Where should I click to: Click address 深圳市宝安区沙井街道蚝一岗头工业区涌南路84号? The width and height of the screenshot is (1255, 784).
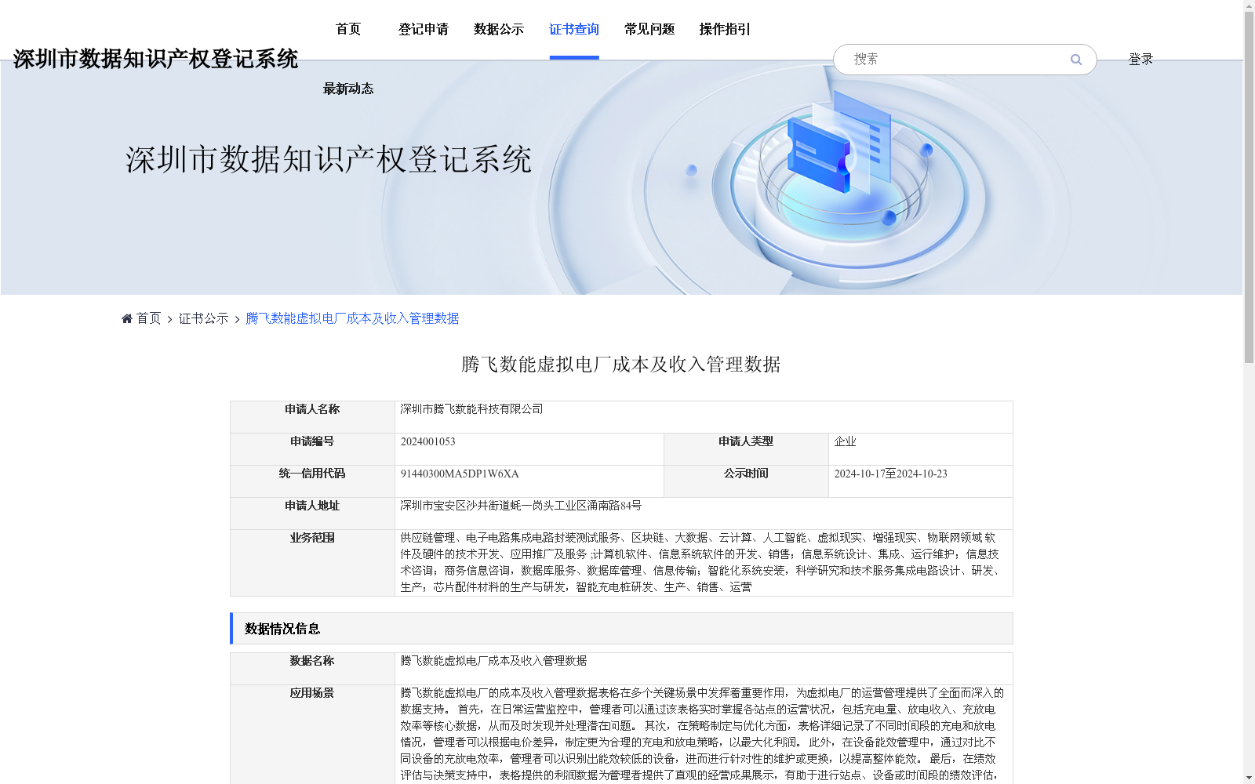point(521,506)
